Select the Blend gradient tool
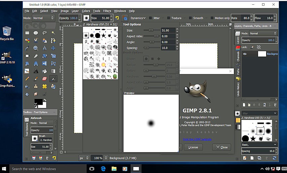The height and width of the screenshot is (173, 287). pyautogui.click(x=53, y=71)
